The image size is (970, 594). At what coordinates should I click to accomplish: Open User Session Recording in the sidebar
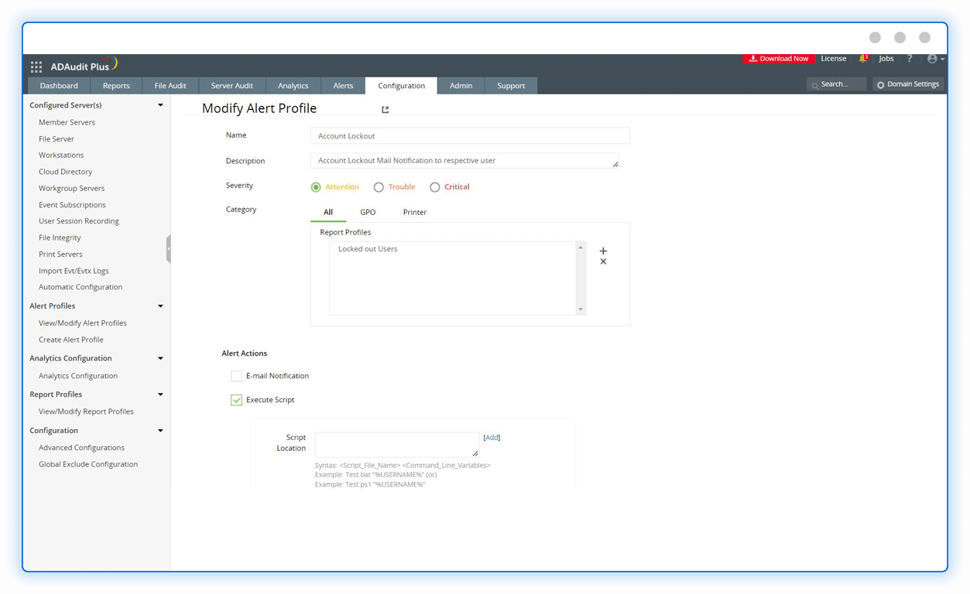pyautogui.click(x=79, y=221)
